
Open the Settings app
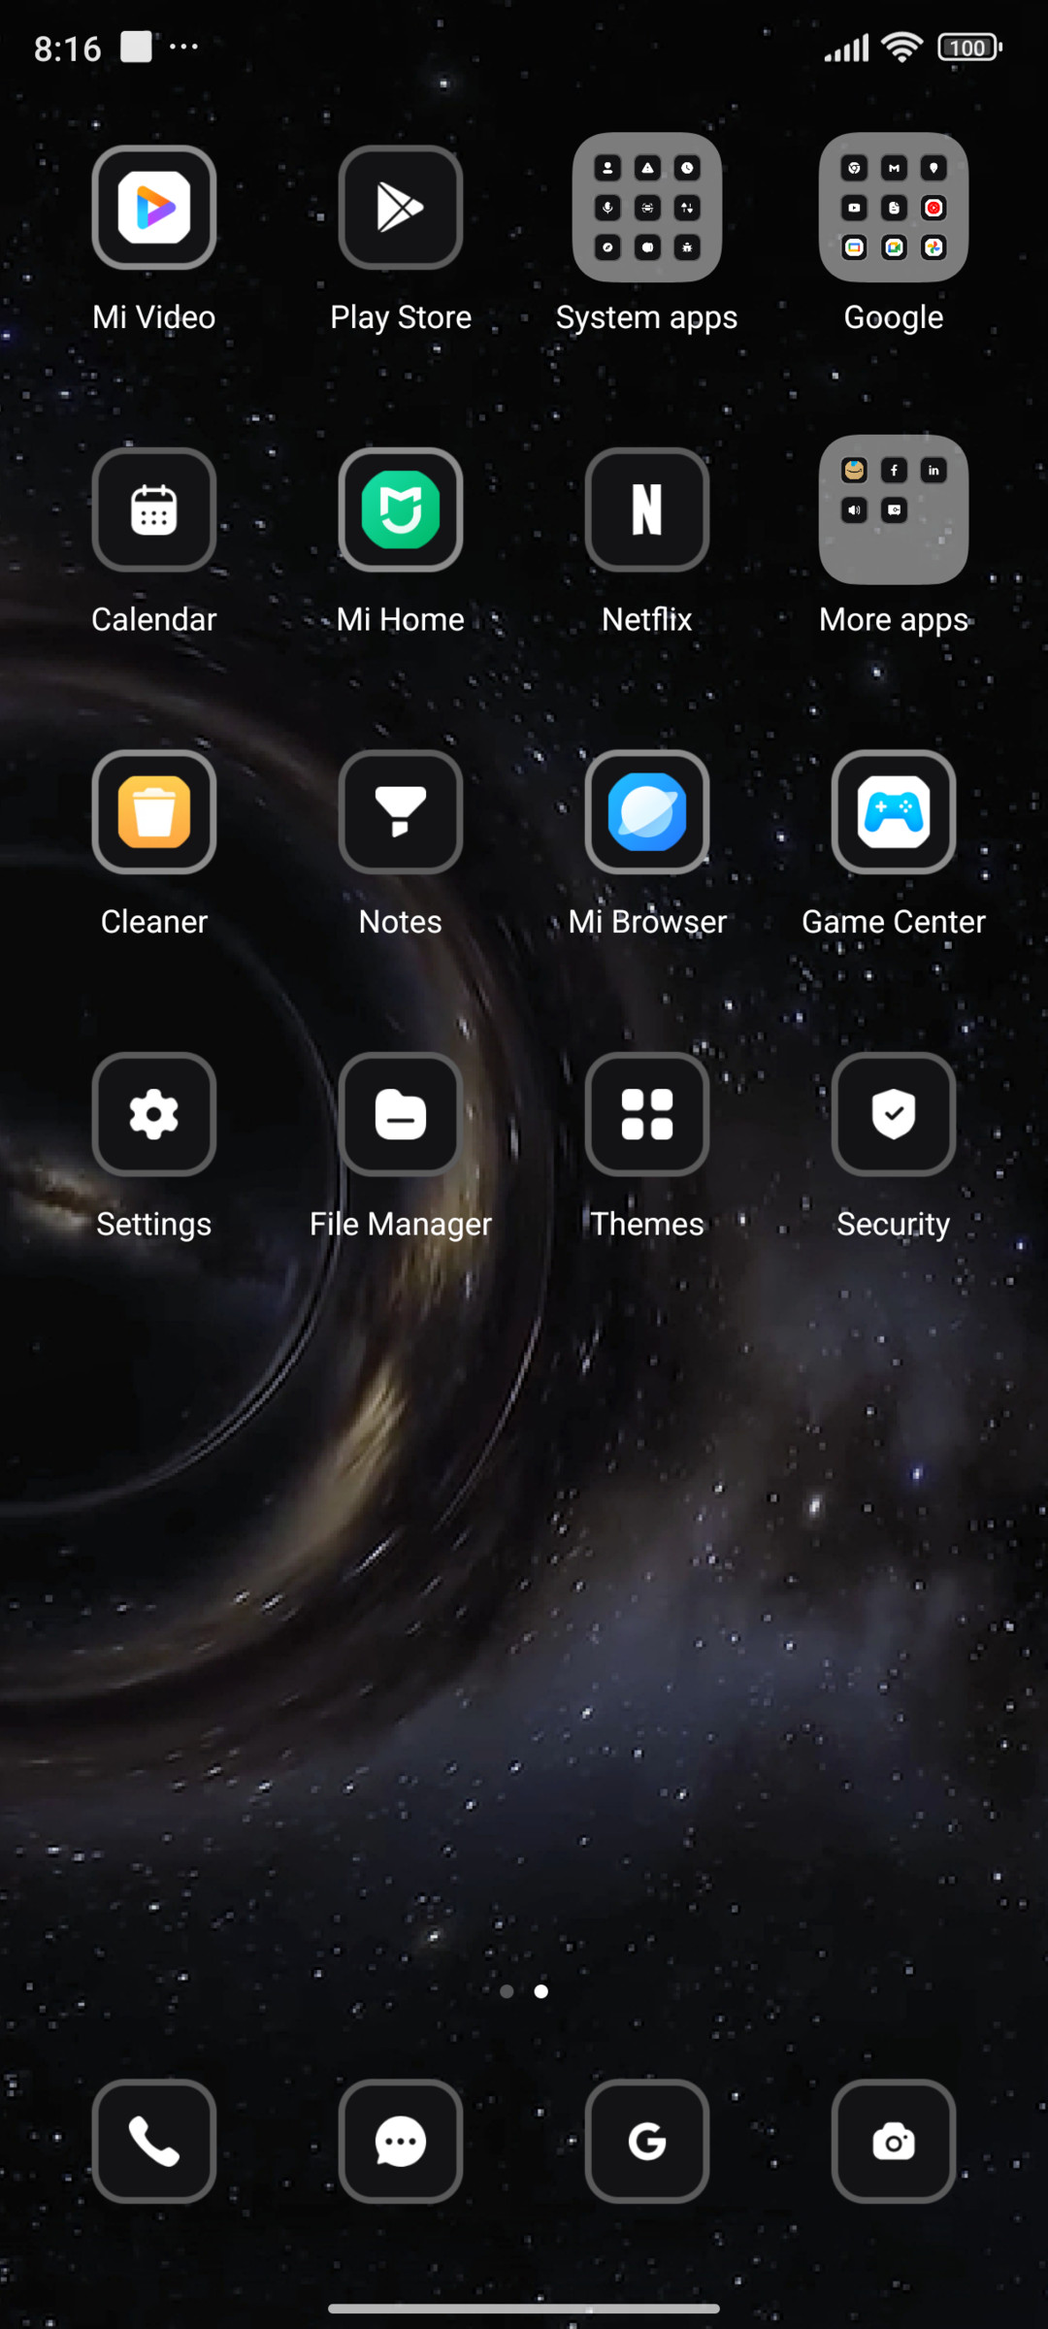pyautogui.click(x=154, y=1114)
